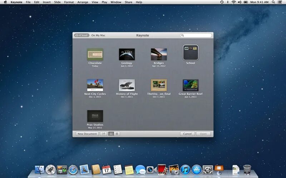This screenshot has height=178, width=286.
Task: Open Finder from the Dock
Action: [x=39, y=170]
